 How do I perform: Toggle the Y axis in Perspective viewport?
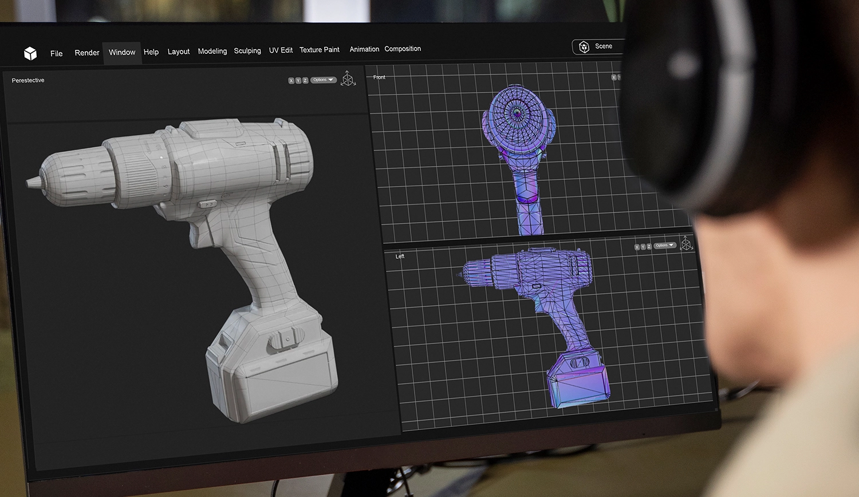pyautogui.click(x=298, y=81)
